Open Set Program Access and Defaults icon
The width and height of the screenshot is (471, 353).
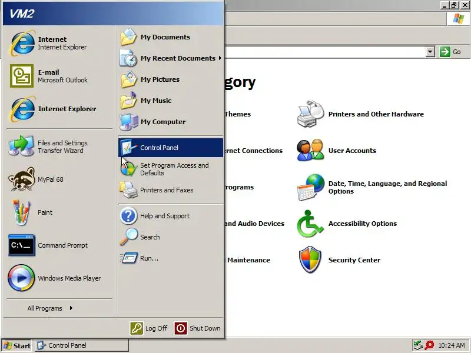(x=128, y=169)
